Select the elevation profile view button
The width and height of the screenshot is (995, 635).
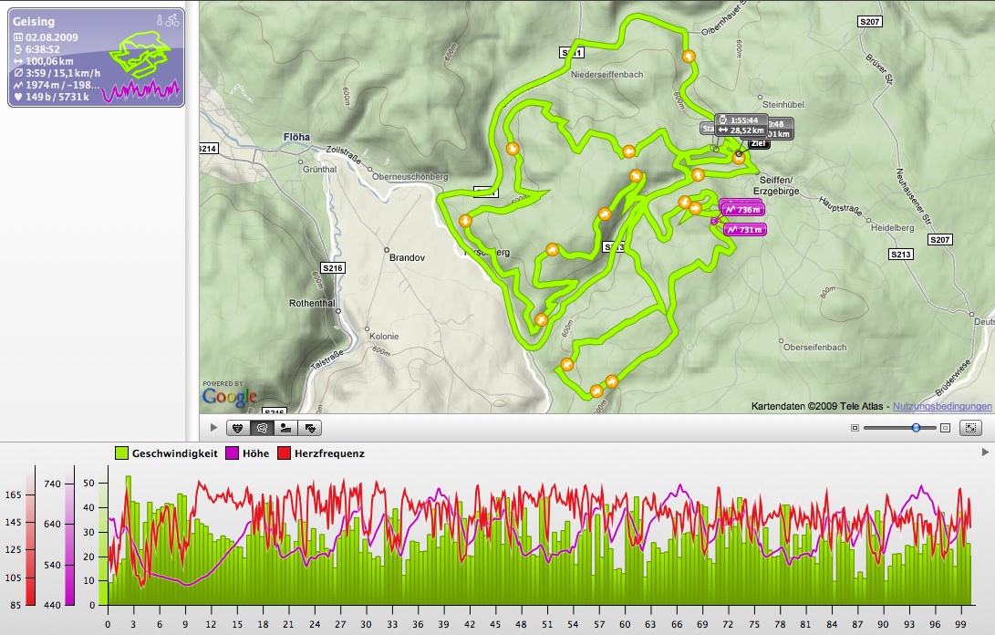[286, 428]
